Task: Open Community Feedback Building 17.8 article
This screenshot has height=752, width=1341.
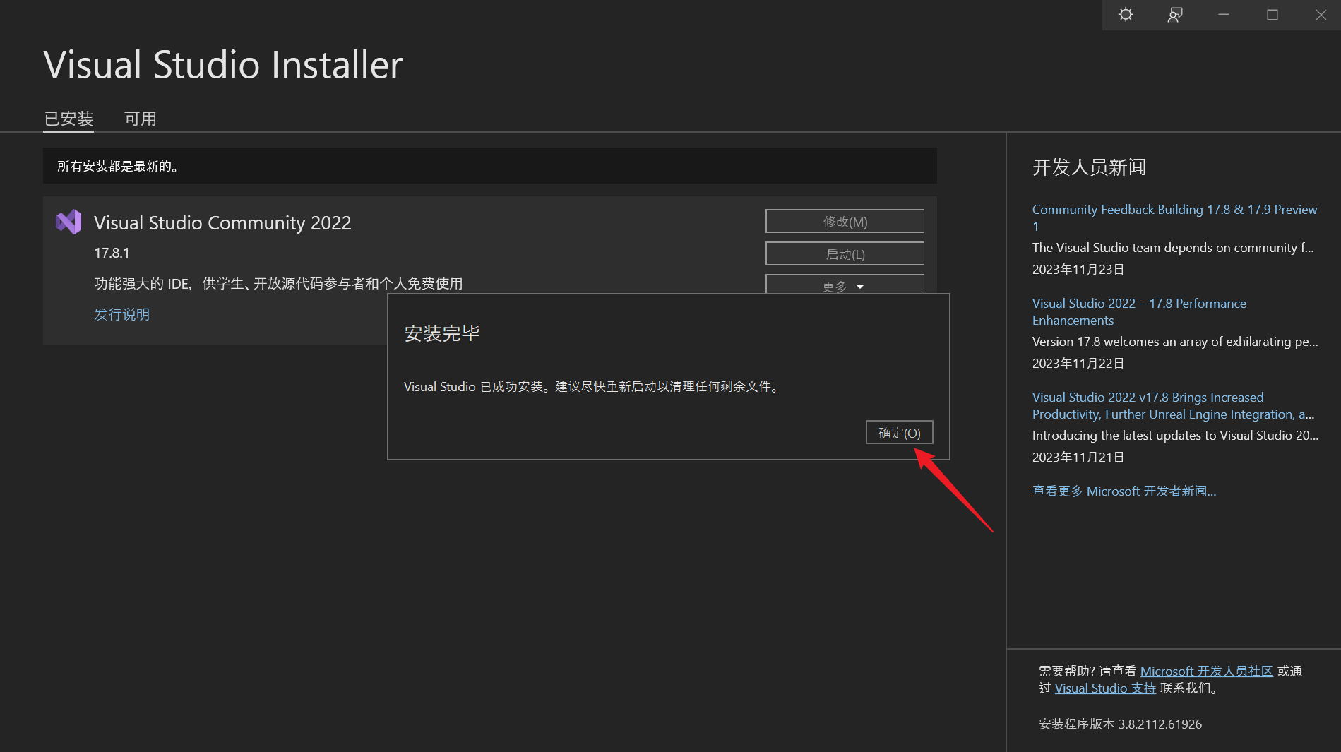Action: point(1174,209)
